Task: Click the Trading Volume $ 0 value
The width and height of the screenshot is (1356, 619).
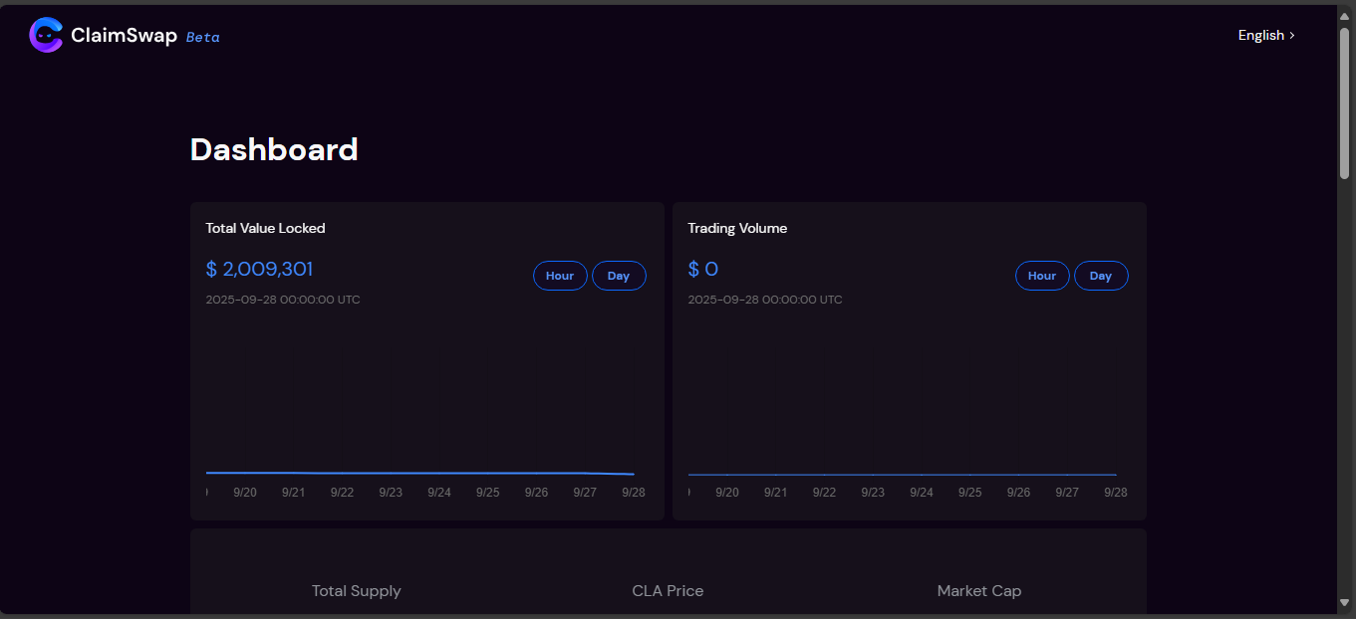Action: 702,269
